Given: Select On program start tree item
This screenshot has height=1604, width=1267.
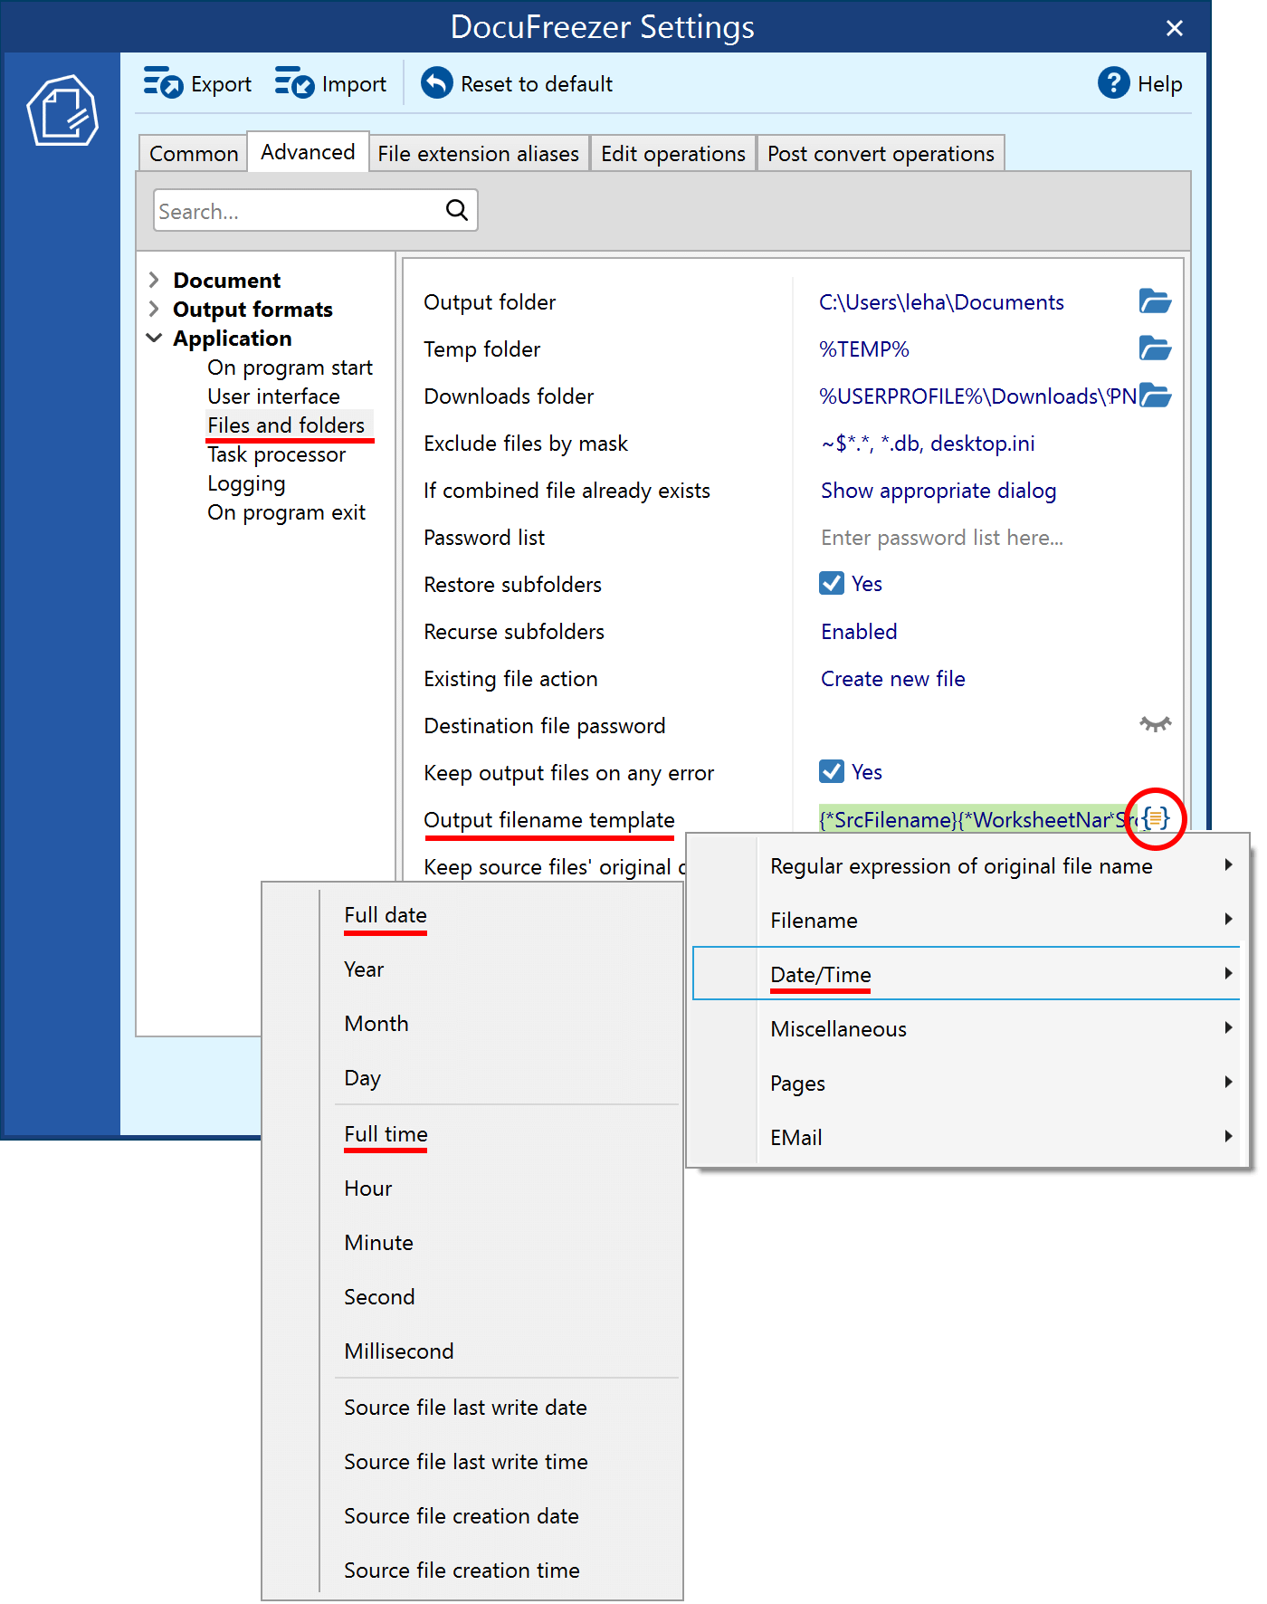Looking at the screenshot, I should 290,368.
